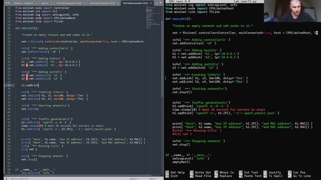Click net.addController line in Sublime editor
The width and height of the screenshot is (321, 180).
(41, 52)
